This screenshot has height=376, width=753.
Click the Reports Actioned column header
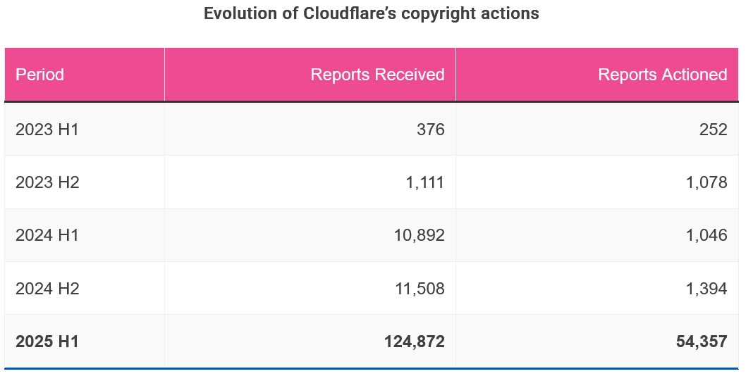point(662,75)
